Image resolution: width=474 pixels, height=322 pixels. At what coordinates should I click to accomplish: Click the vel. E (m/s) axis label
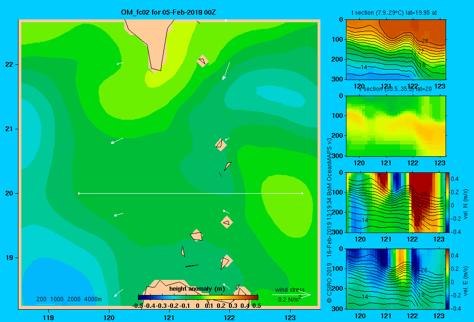(465, 280)
